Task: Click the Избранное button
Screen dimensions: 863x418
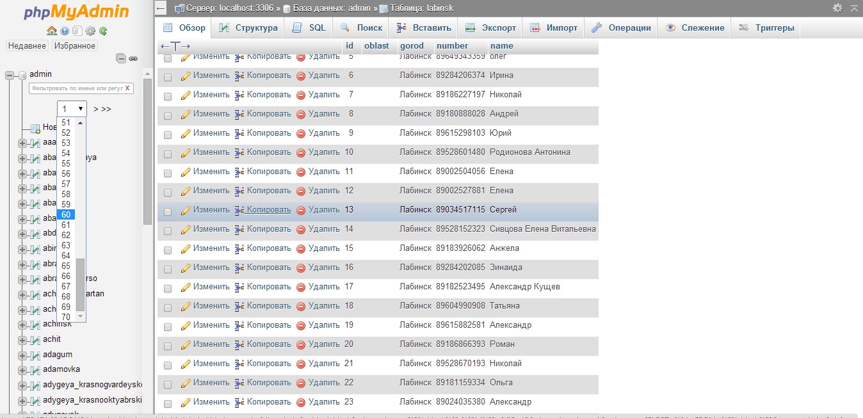Action: tap(75, 45)
